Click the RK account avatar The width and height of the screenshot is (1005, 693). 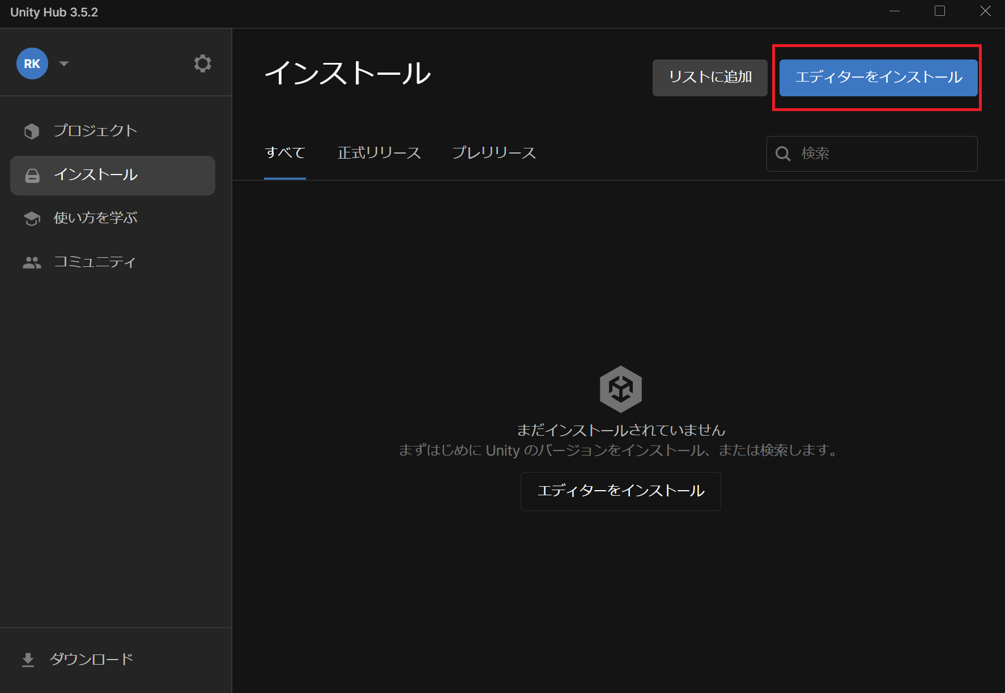[32, 63]
